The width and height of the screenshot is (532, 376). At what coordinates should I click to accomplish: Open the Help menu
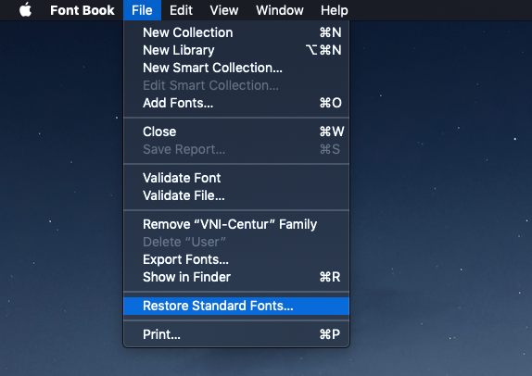(x=335, y=10)
